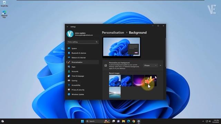Open the Picture background type dropdown
Viewport: 221px width, 124px height.
pyautogui.click(x=151, y=65)
